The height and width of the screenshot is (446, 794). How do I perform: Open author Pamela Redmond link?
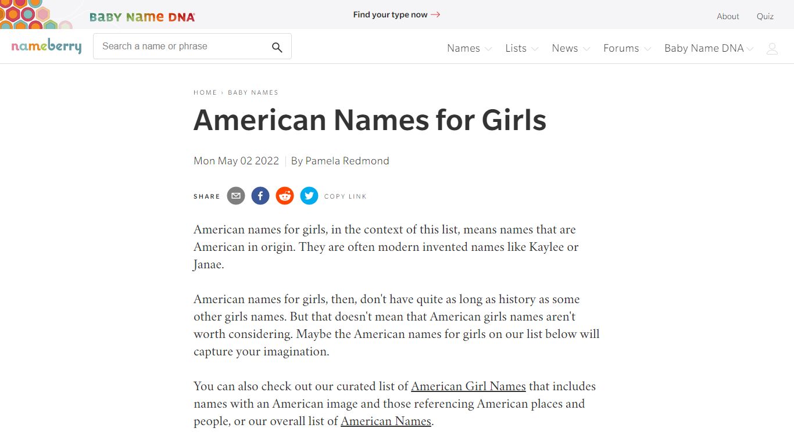pyautogui.click(x=347, y=161)
